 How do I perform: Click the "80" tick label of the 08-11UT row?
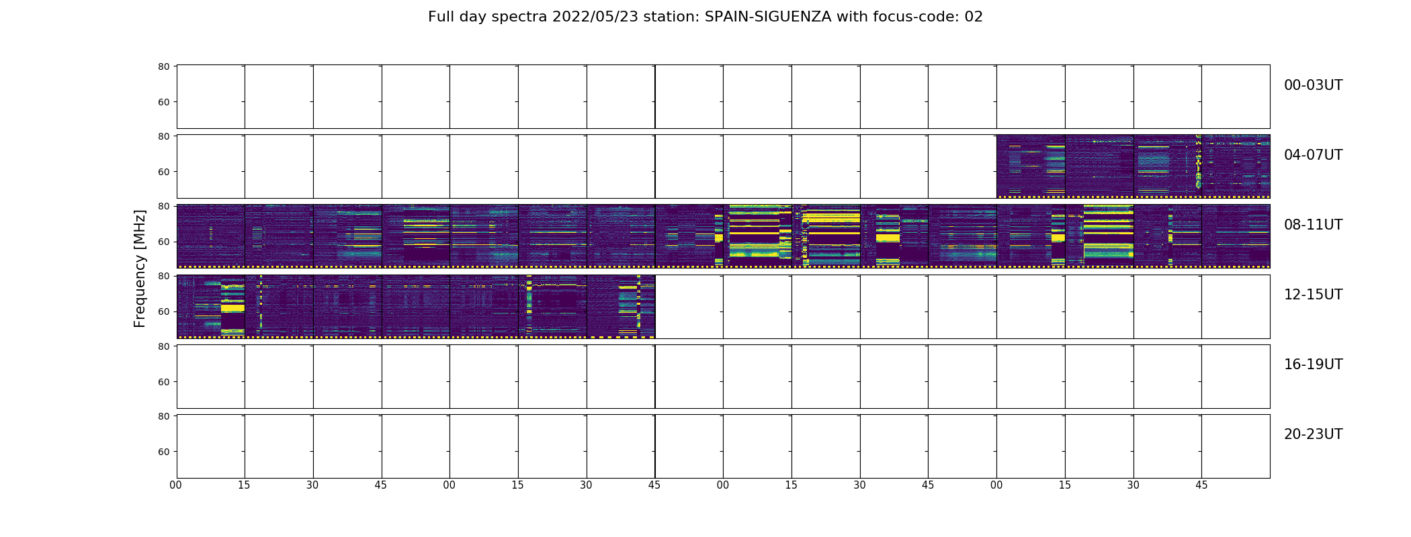coord(163,206)
